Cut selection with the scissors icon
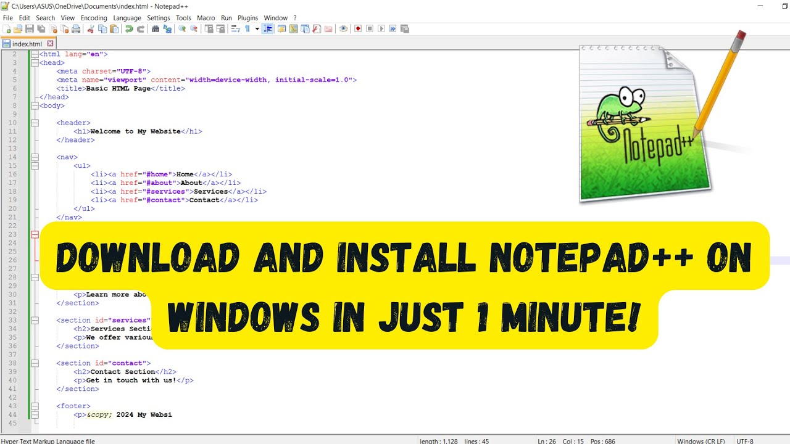 tap(91, 28)
